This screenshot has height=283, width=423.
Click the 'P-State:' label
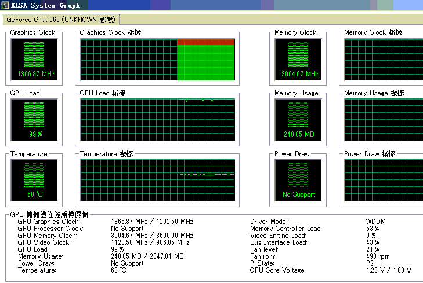click(x=262, y=263)
